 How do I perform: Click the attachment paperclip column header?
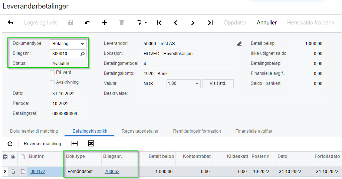coord(13,157)
